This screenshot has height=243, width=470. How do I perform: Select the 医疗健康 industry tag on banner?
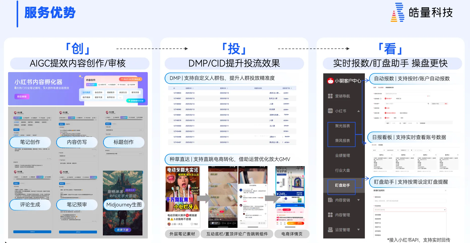(x=86, y=97)
